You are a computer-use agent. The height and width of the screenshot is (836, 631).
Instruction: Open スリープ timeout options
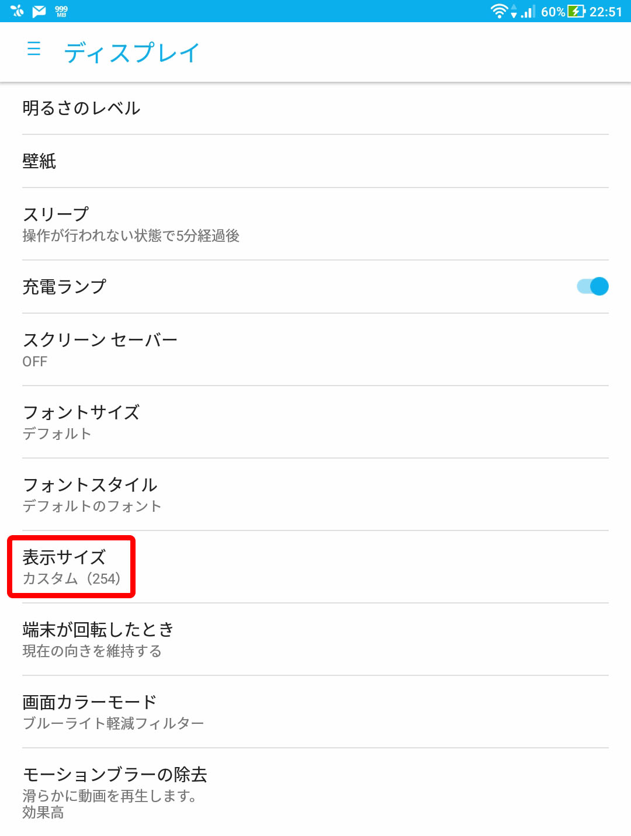click(315, 224)
